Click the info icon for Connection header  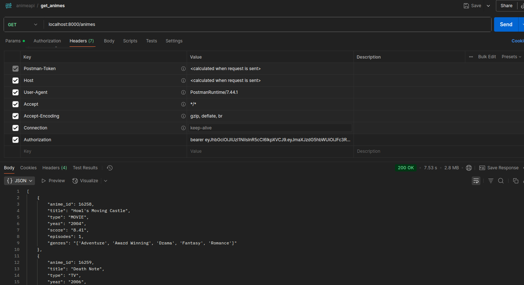tap(183, 128)
